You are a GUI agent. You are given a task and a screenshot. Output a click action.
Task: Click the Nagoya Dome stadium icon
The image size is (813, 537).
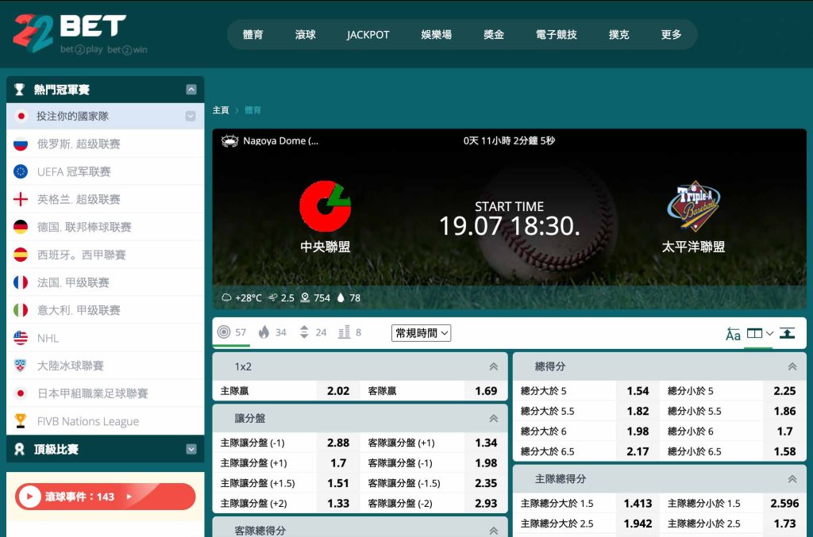pos(229,141)
